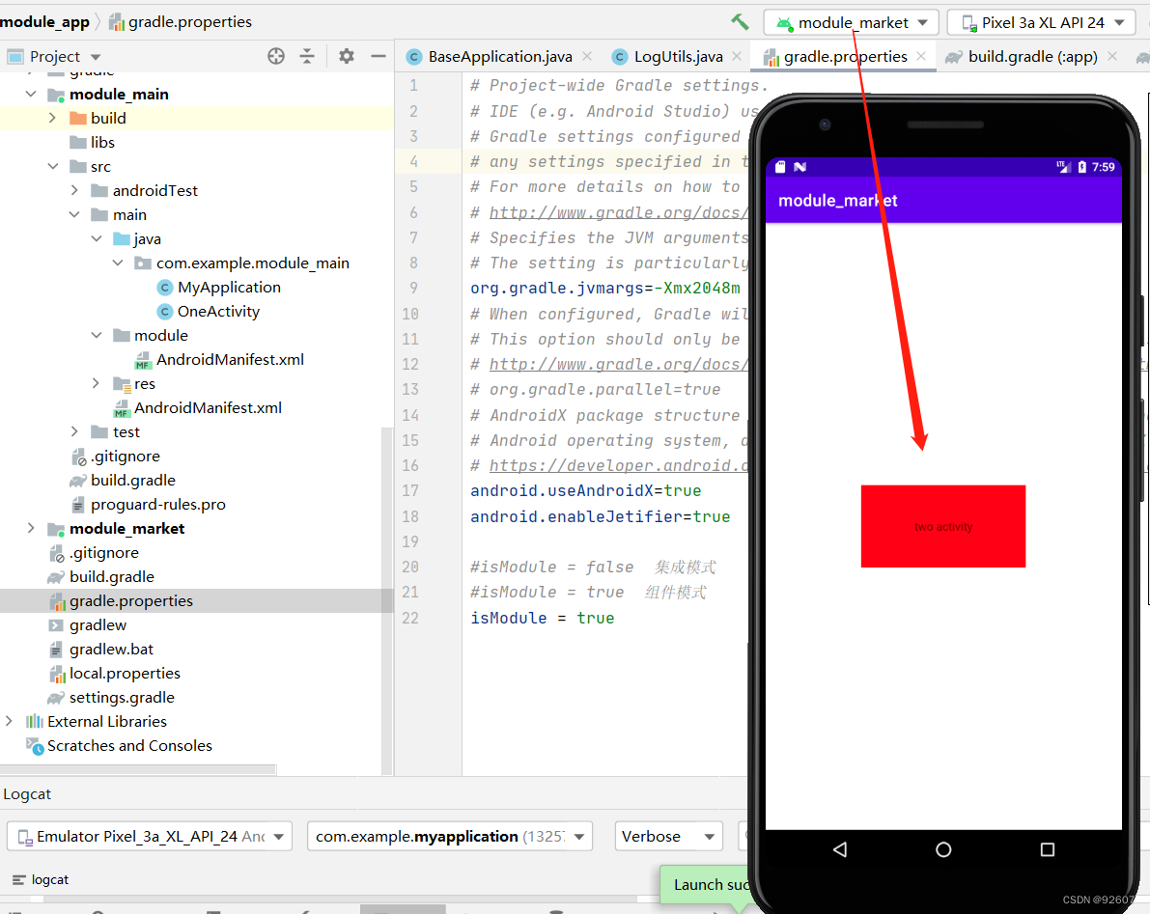Collapse the java folder node
This screenshot has height=914, width=1150.
[x=97, y=239]
